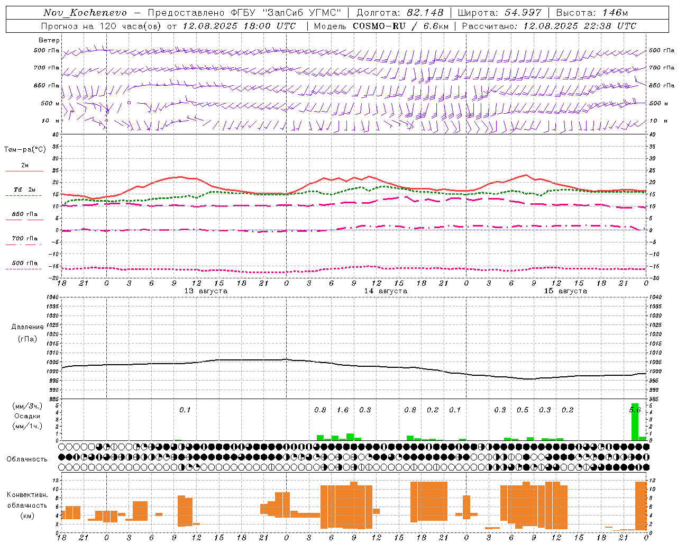Click the "Td 2м" dew point legend entry
The width and height of the screenshot is (677, 542).
point(25,189)
